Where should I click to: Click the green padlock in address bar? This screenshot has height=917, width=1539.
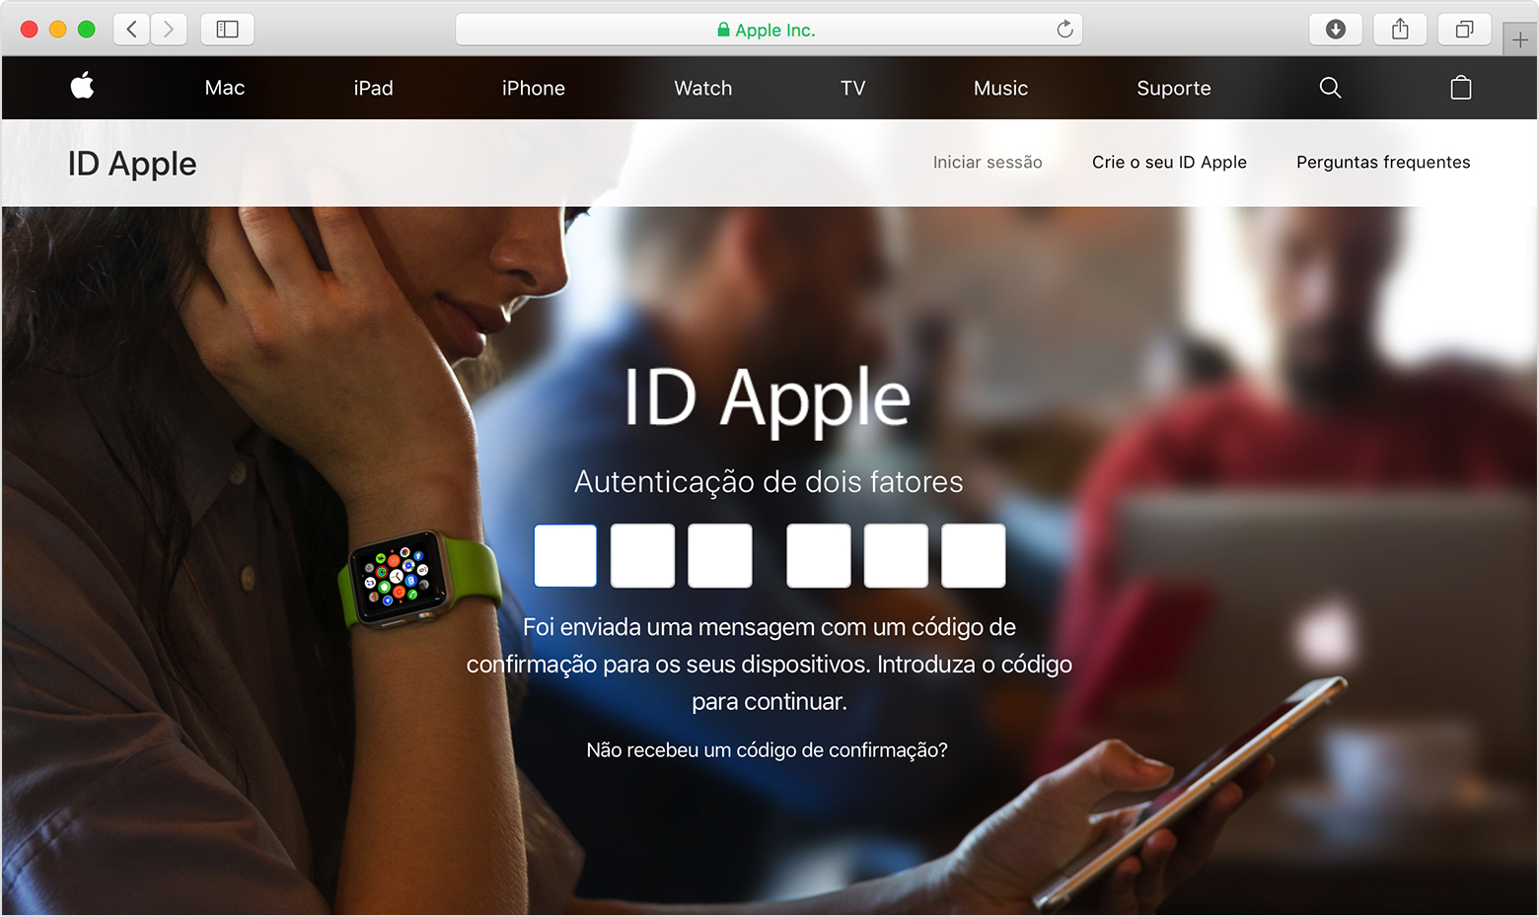[x=723, y=30]
